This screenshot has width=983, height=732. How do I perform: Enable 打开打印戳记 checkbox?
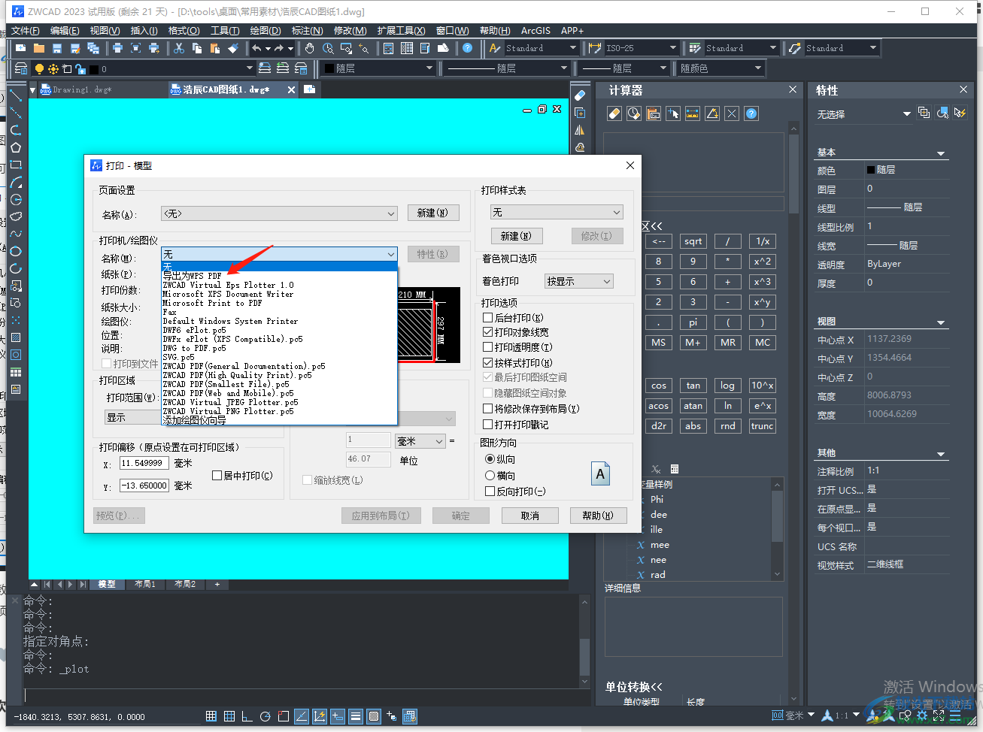487,425
